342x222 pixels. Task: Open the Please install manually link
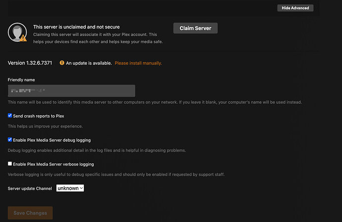pos(138,63)
